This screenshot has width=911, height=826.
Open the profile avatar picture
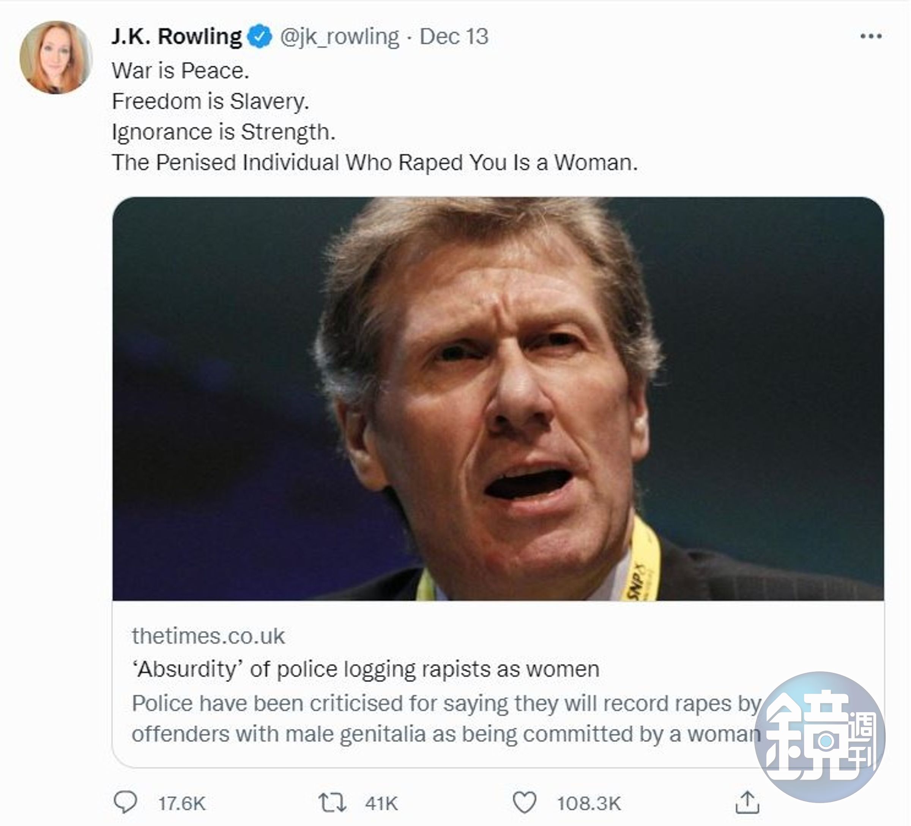pyautogui.click(x=56, y=57)
